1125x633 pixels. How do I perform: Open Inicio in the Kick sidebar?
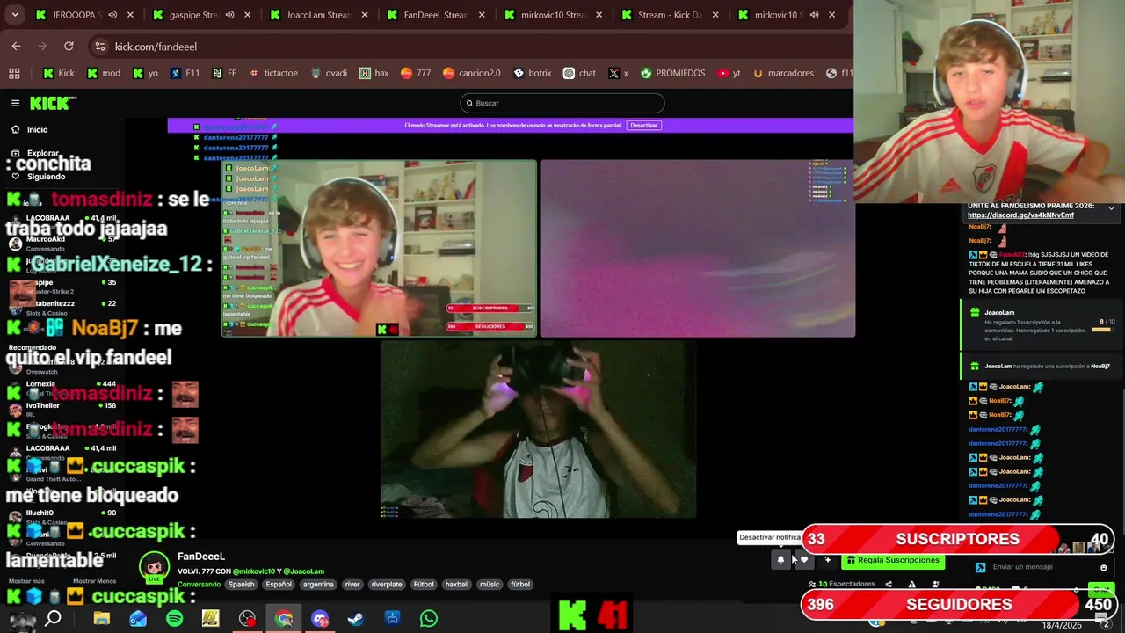[x=37, y=129]
